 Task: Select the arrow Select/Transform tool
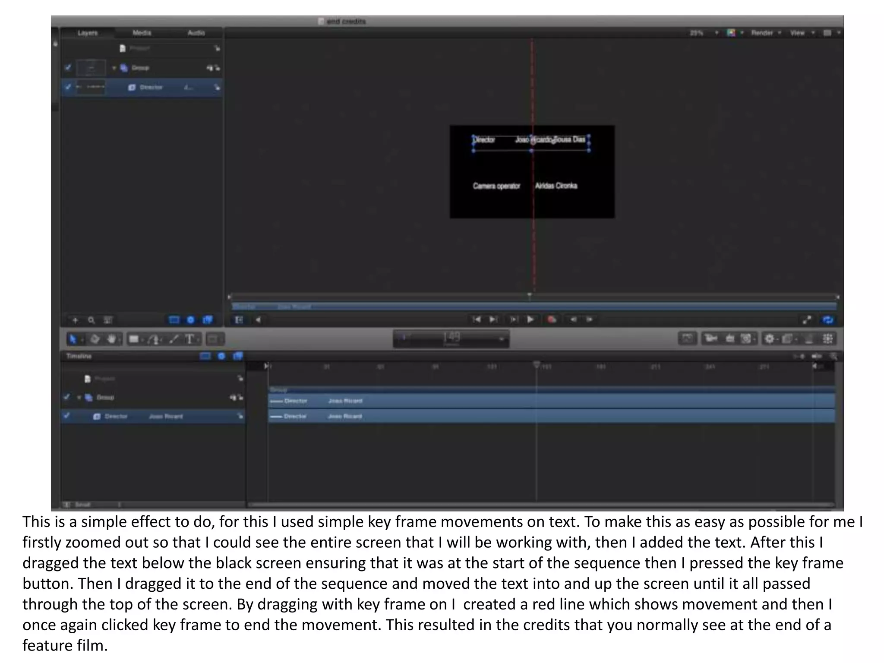point(73,339)
